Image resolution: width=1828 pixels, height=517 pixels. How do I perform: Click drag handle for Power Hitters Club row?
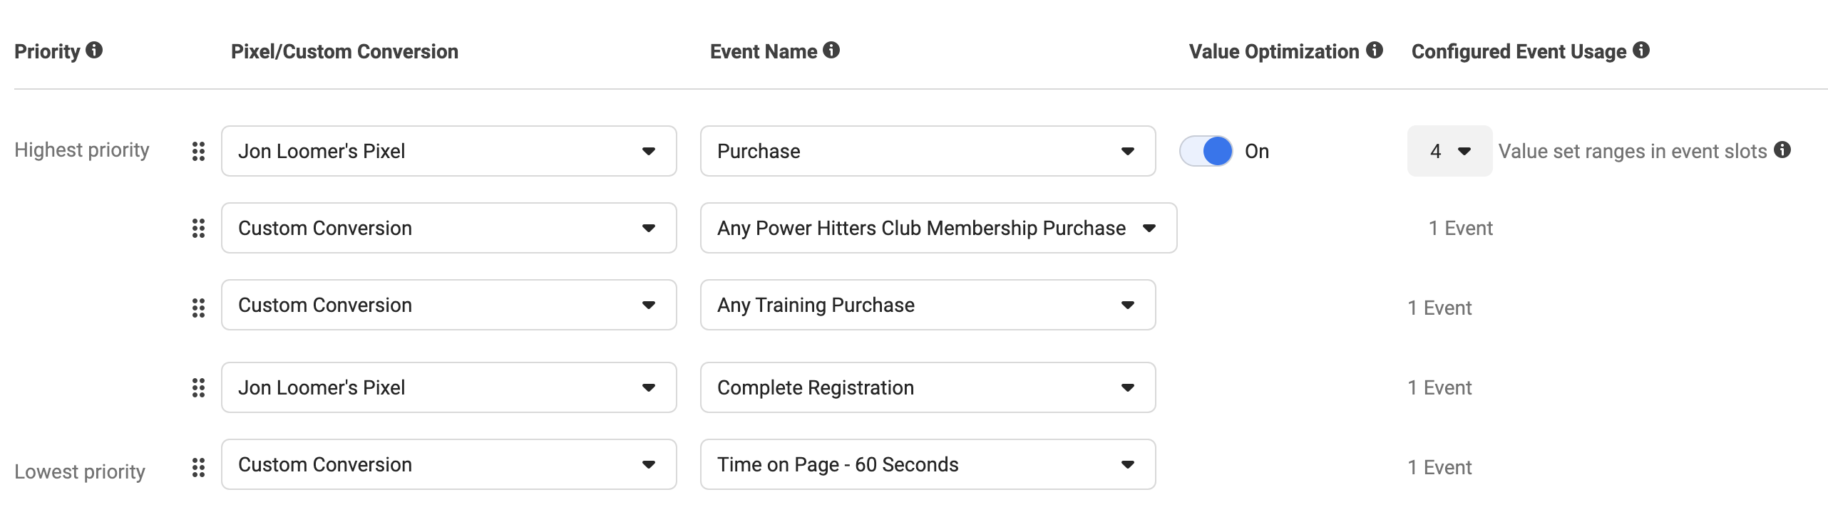point(199,228)
